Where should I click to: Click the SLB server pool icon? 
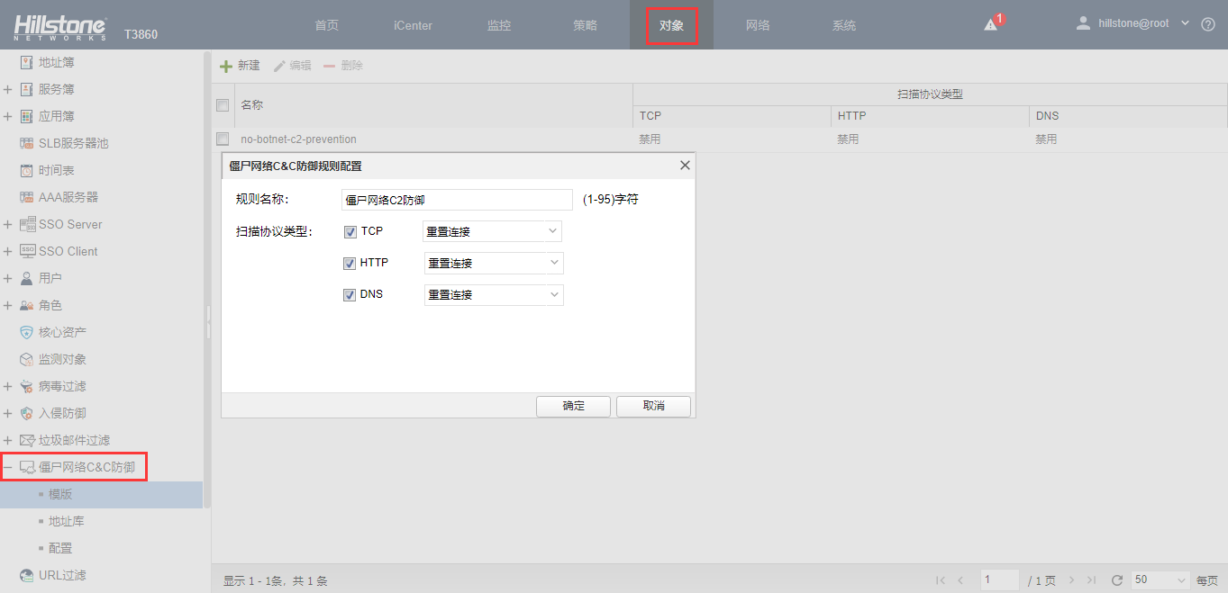(27, 144)
